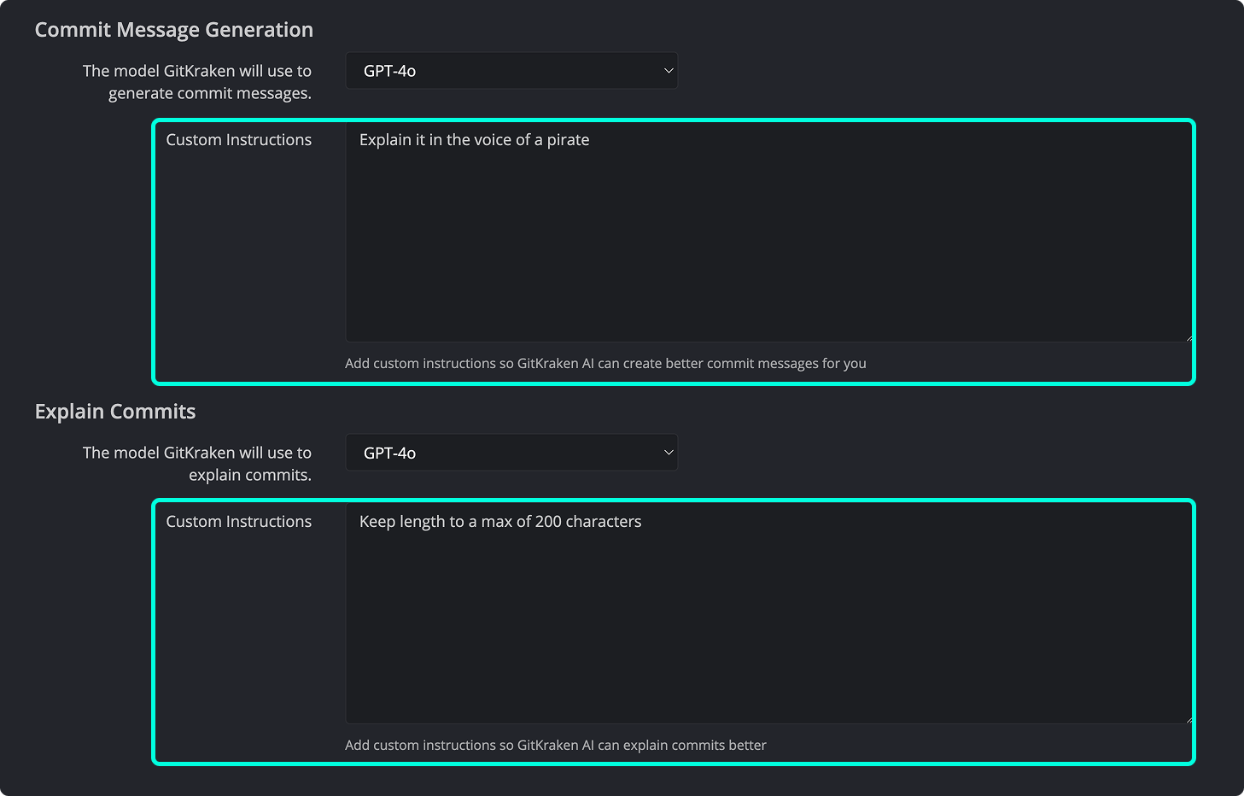Click the 'explain commits' model description label
Screen dimensions: 1244x796
point(197,464)
